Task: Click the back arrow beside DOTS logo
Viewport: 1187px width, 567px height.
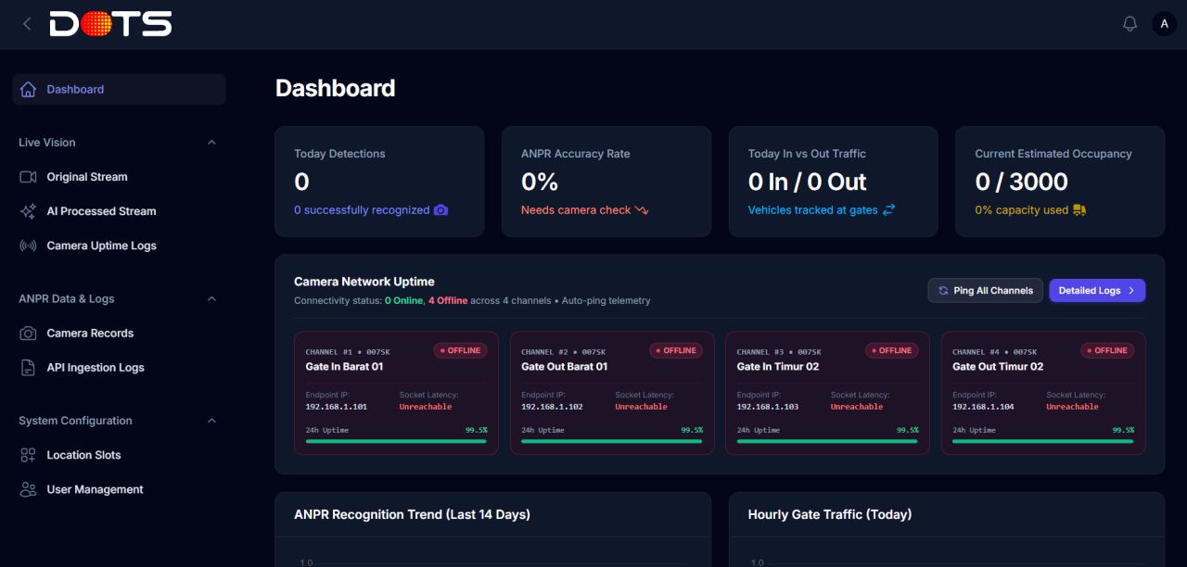Action: coord(27,24)
